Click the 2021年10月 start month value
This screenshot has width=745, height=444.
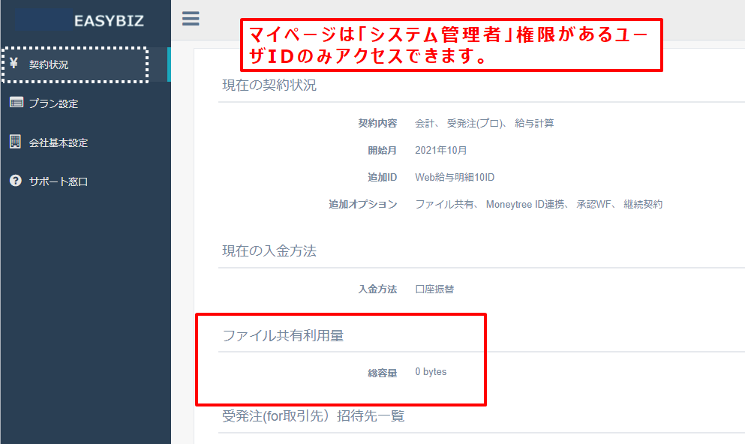coord(440,151)
